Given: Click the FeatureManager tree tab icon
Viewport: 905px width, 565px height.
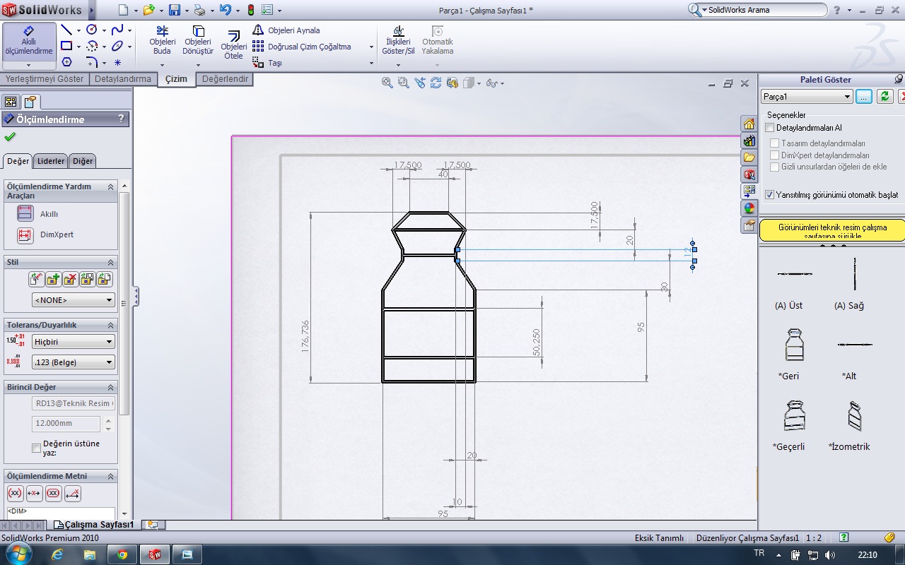Looking at the screenshot, I should pyautogui.click(x=11, y=102).
